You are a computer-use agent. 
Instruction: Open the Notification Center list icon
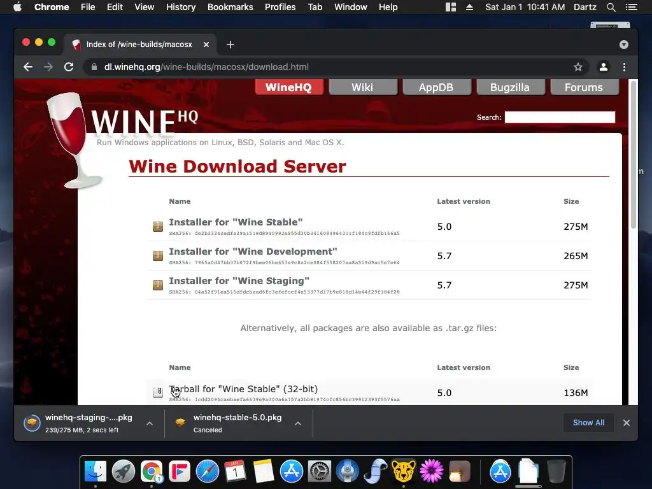point(631,7)
